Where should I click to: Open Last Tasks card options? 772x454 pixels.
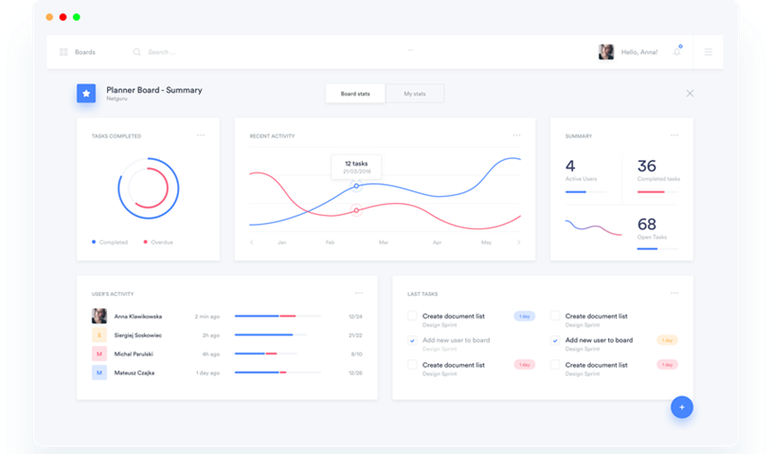tap(674, 293)
